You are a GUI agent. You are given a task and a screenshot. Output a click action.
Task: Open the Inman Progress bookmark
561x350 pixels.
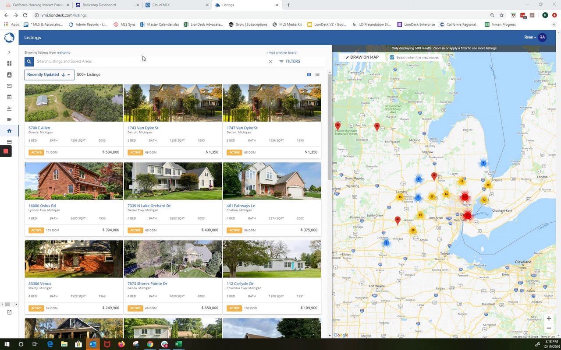click(x=500, y=24)
